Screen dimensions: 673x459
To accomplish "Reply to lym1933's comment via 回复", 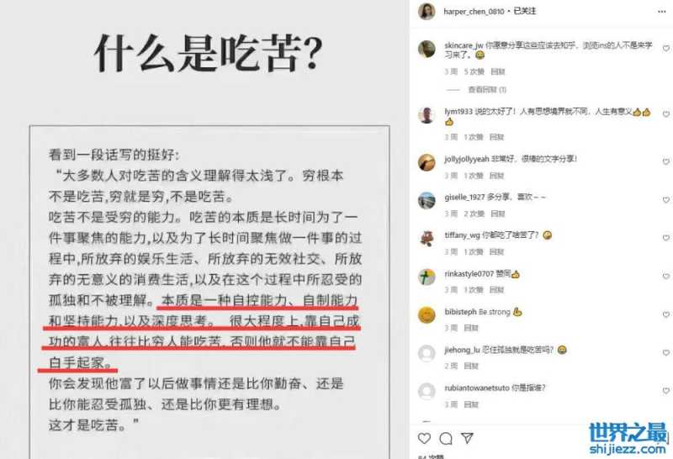I will pyautogui.click(x=496, y=137).
